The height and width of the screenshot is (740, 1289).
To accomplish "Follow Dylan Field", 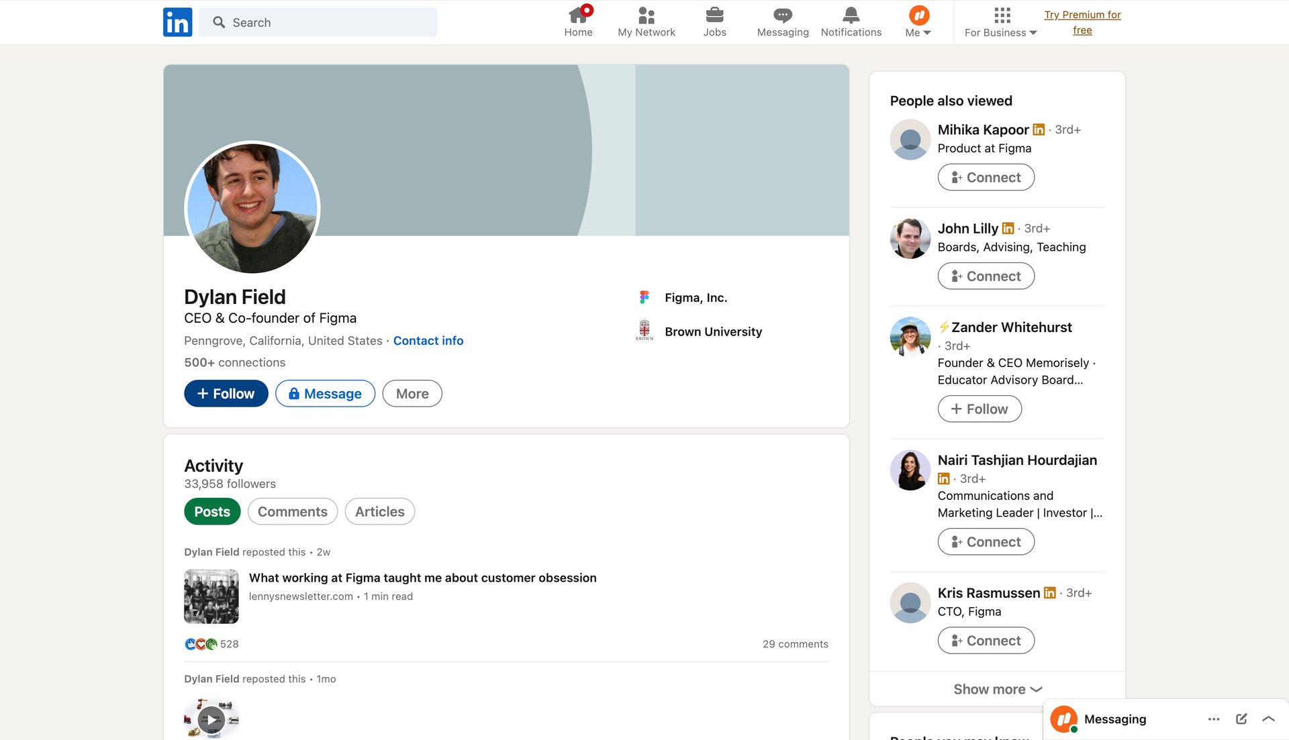I will pyautogui.click(x=226, y=393).
